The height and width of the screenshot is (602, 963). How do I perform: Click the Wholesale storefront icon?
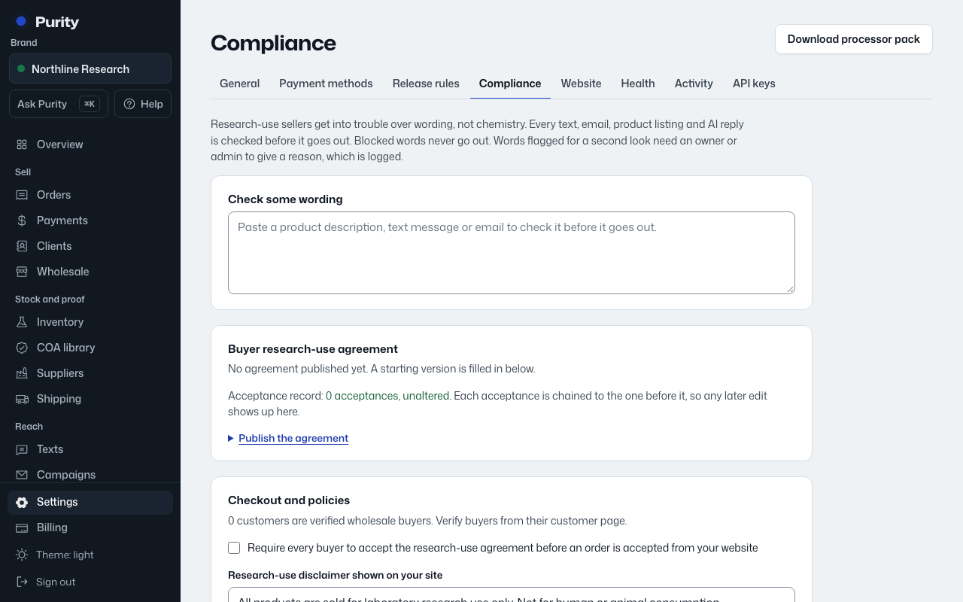click(x=22, y=272)
